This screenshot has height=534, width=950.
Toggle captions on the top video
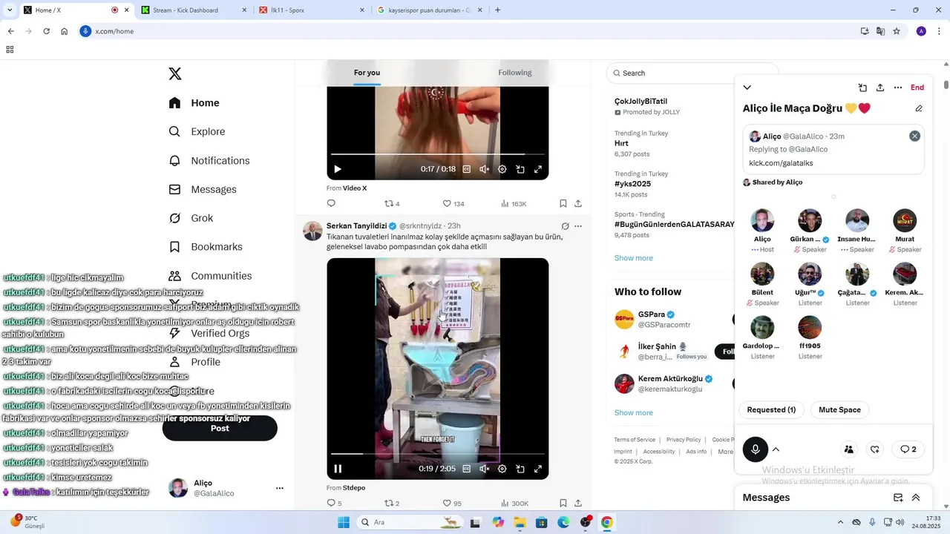tap(467, 169)
